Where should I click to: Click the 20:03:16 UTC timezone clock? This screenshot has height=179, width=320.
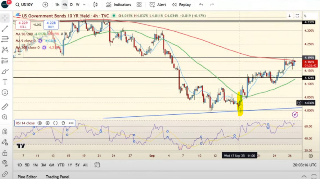click(x=305, y=165)
